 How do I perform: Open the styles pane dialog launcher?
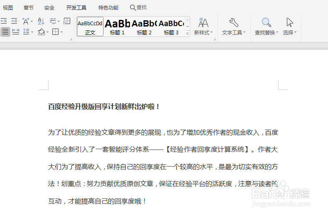(x=214, y=39)
